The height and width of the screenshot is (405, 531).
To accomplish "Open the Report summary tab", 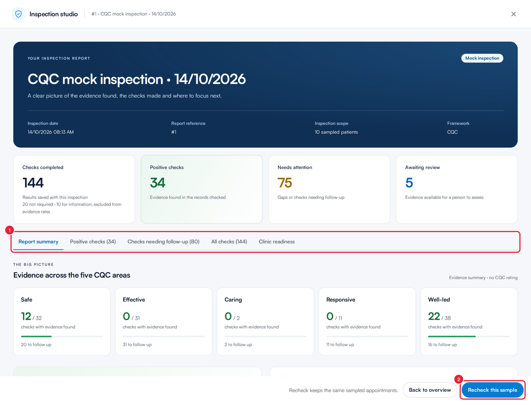I will pos(38,242).
